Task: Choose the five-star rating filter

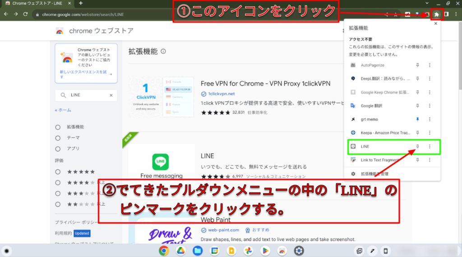Action: pos(58,172)
